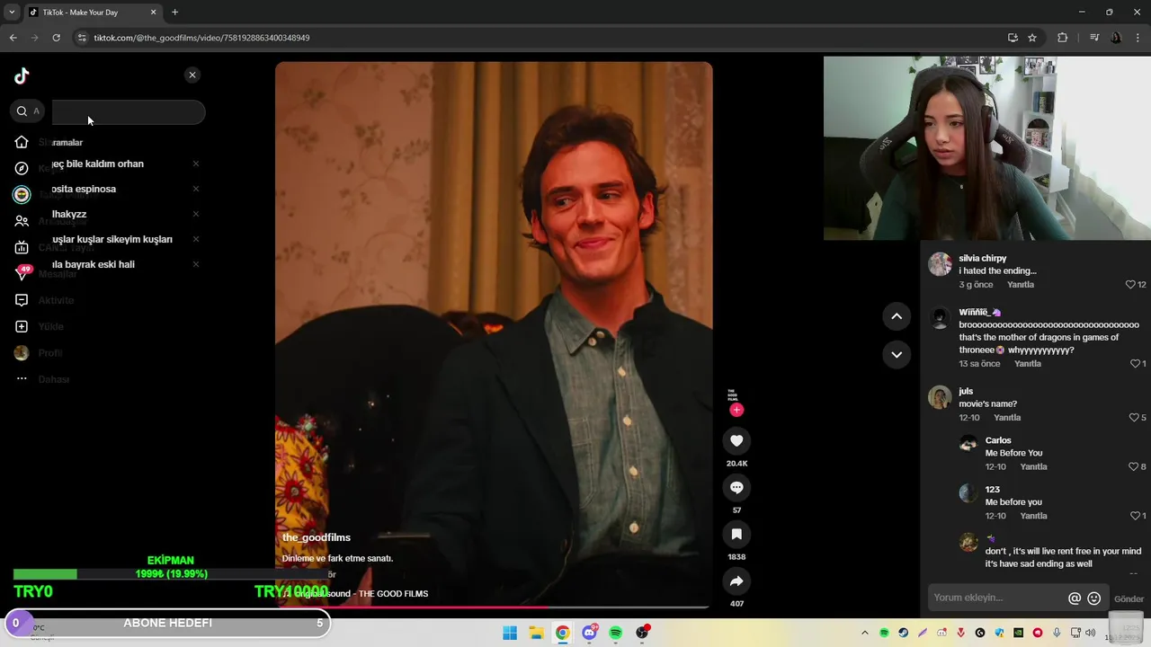Go to TikTok Home (house icon)

(x=22, y=142)
